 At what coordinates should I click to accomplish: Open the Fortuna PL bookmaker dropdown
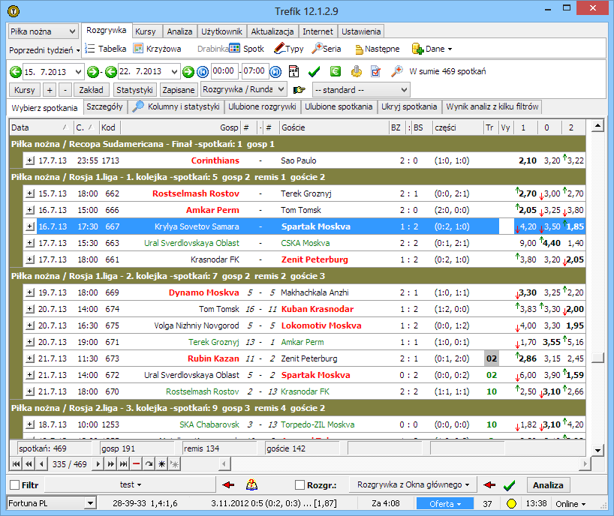pyautogui.click(x=52, y=503)
